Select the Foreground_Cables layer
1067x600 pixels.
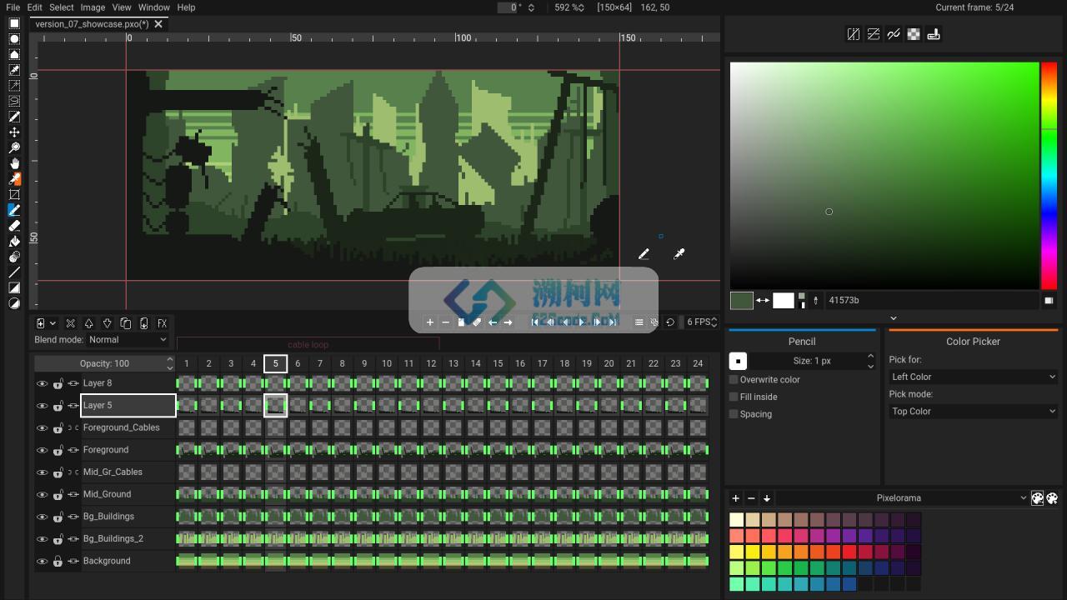128,427
